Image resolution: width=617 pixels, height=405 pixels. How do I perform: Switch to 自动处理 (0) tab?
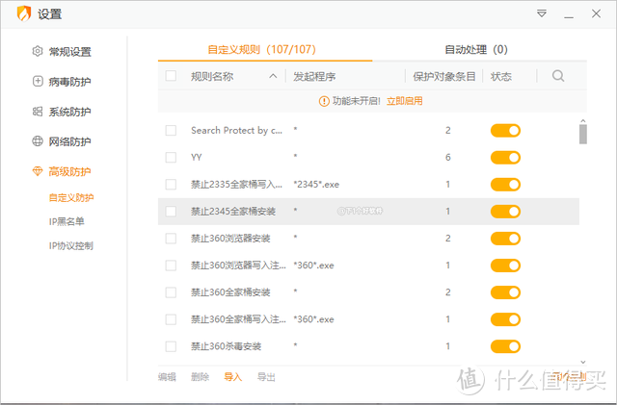click(476, 49)
